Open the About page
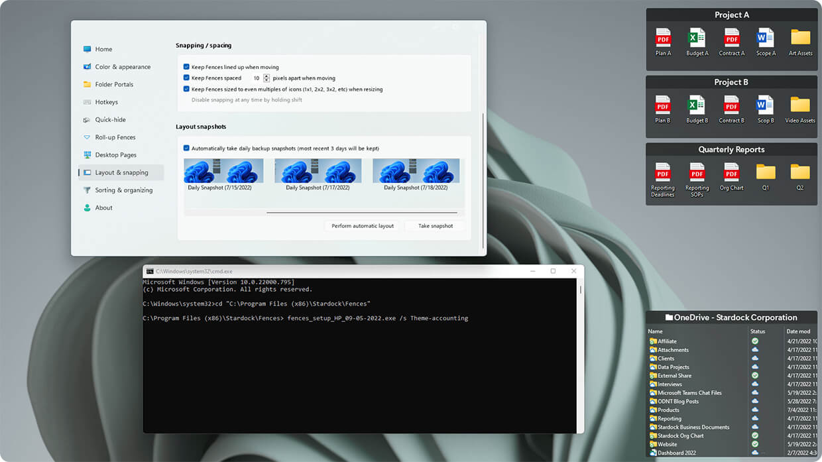Screen dimensions: 822x462 pyautogui.click(x=121, y=207)
